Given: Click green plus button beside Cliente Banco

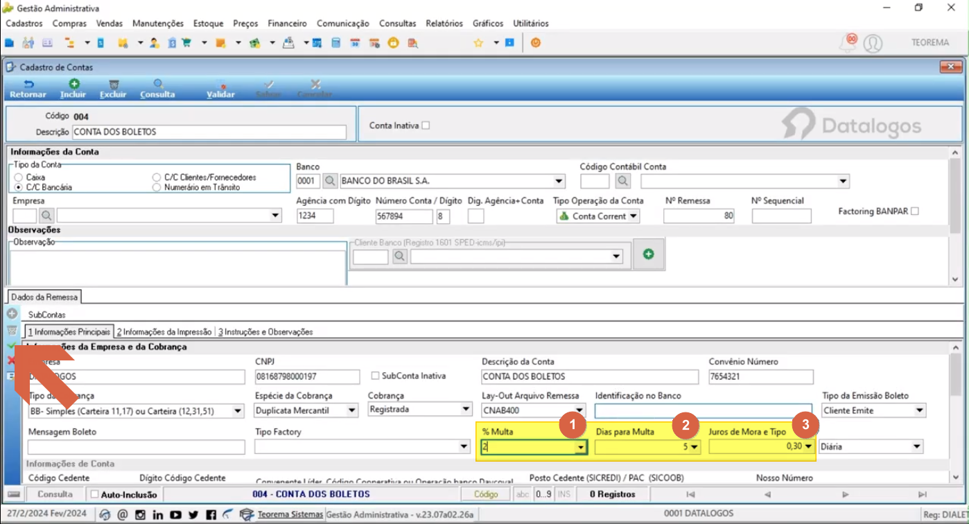Looking at the screenshot, I should click(648, 254).
